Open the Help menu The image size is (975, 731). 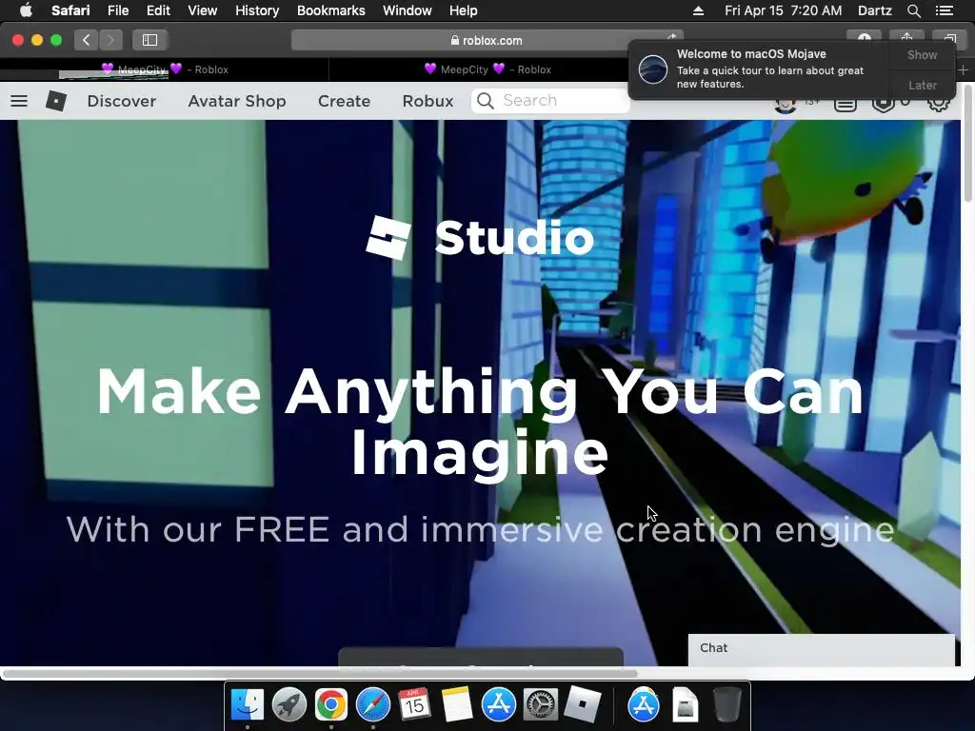coord(464,10)
